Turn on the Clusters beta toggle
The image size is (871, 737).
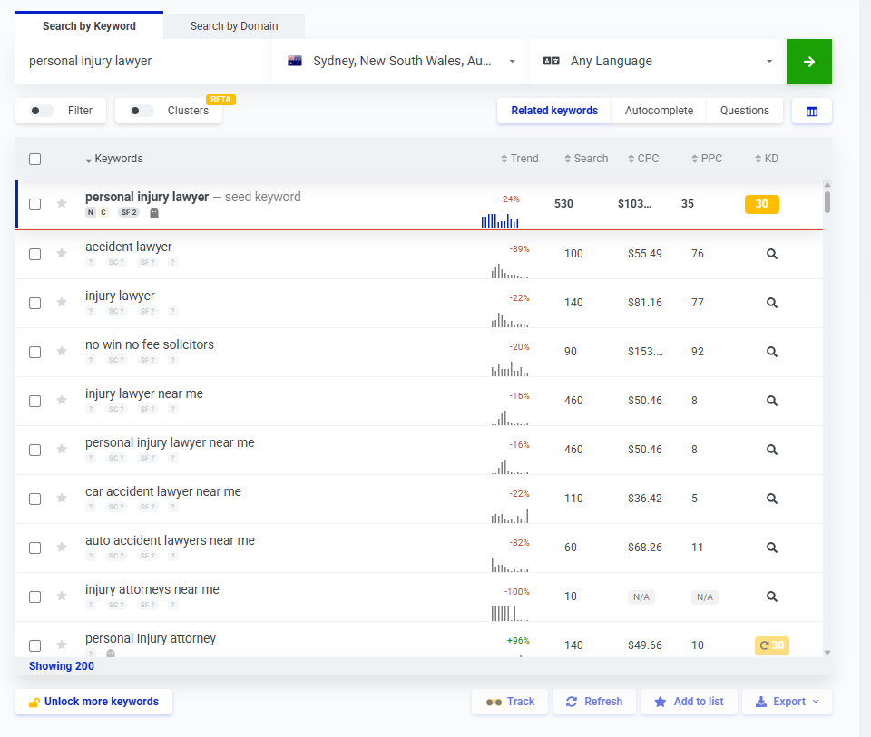pyautogui.click(x=136, y=110)
